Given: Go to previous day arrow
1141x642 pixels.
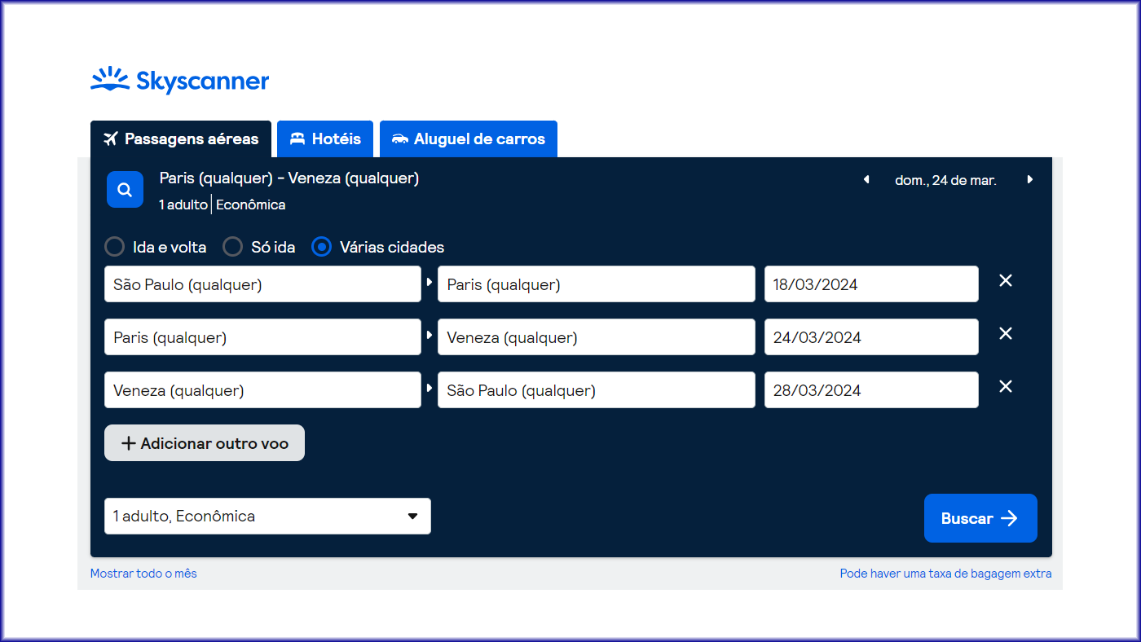Looking at the screenshot, I should coord(866,180).
